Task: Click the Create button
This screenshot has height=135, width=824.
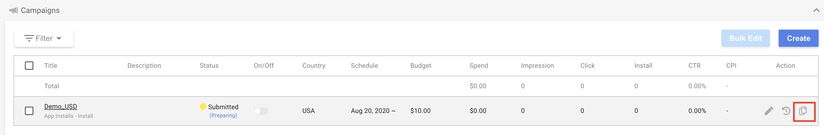Action: coord(798,38)
